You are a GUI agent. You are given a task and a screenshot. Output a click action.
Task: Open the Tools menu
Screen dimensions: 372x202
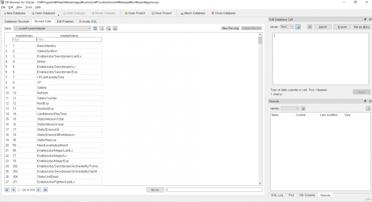click(28, 7)
